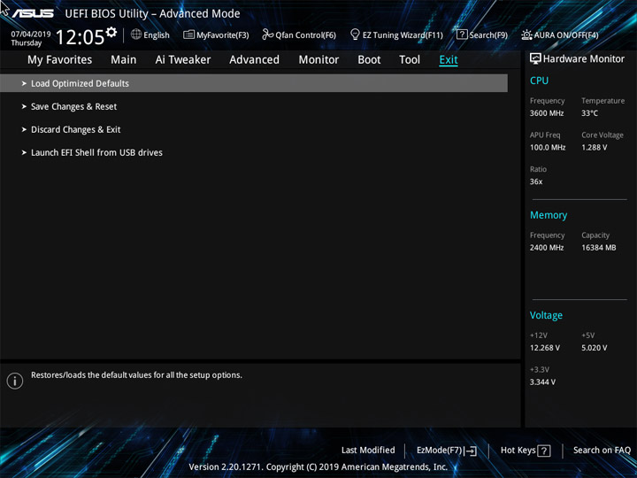Image resolution: width=637 pixels, height=478 pixels.
Task: Click the date 07/04/2019
Action: point(30,34)
